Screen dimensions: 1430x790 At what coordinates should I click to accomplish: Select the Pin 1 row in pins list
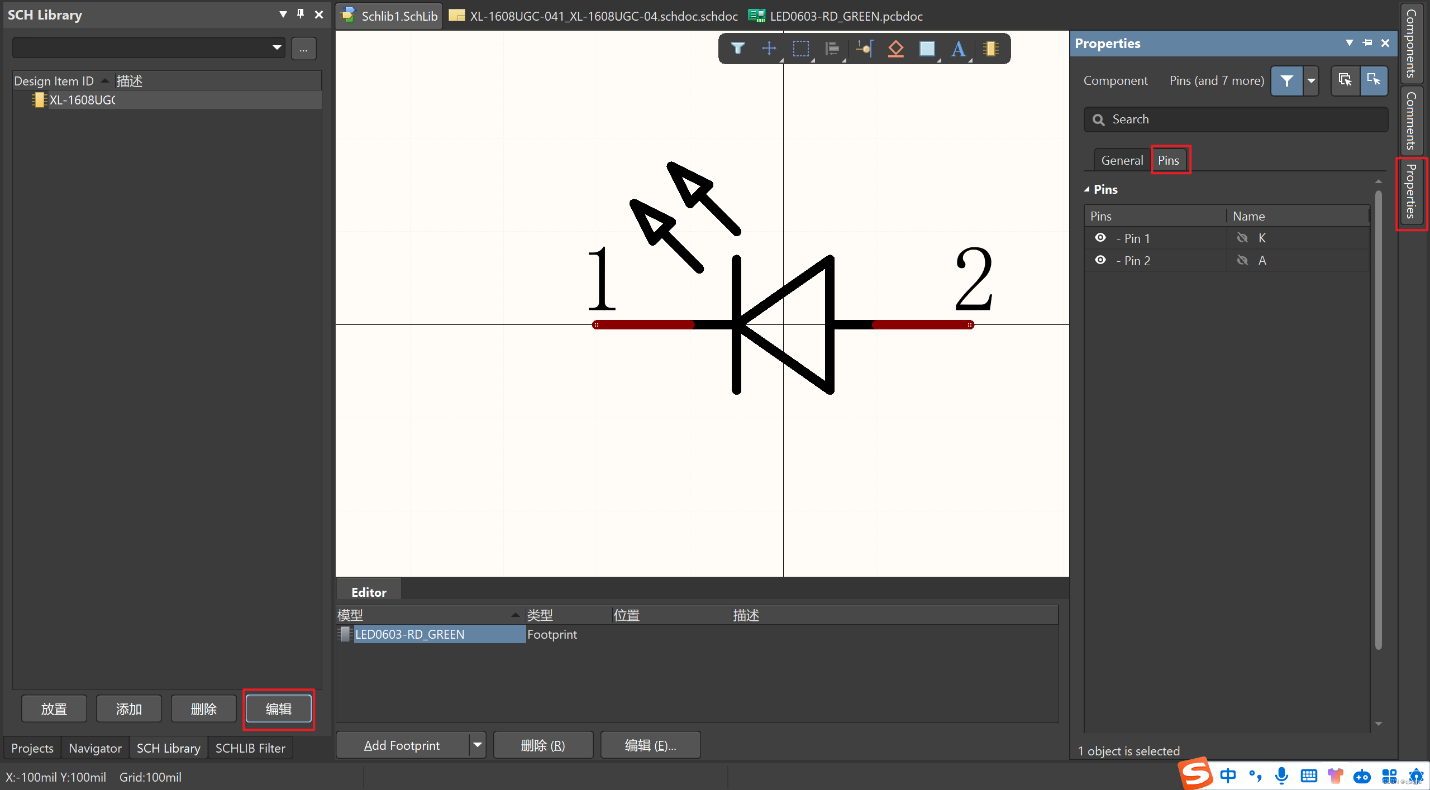(1227, 238)
